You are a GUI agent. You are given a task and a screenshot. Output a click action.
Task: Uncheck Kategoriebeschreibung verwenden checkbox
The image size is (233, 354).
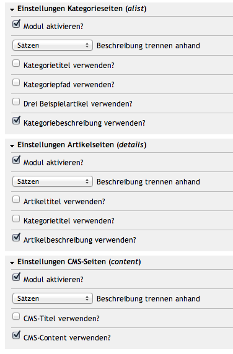coord(16,121)
